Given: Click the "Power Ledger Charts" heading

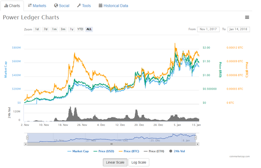Looking at the screenshot, I should pyautogui.click(x=31, y=17).
